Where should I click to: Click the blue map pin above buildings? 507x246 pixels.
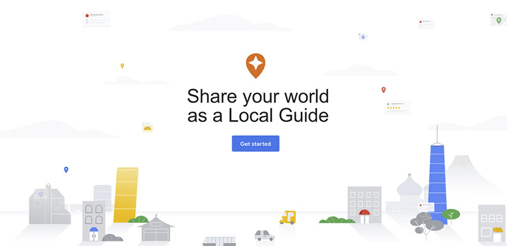66,169
